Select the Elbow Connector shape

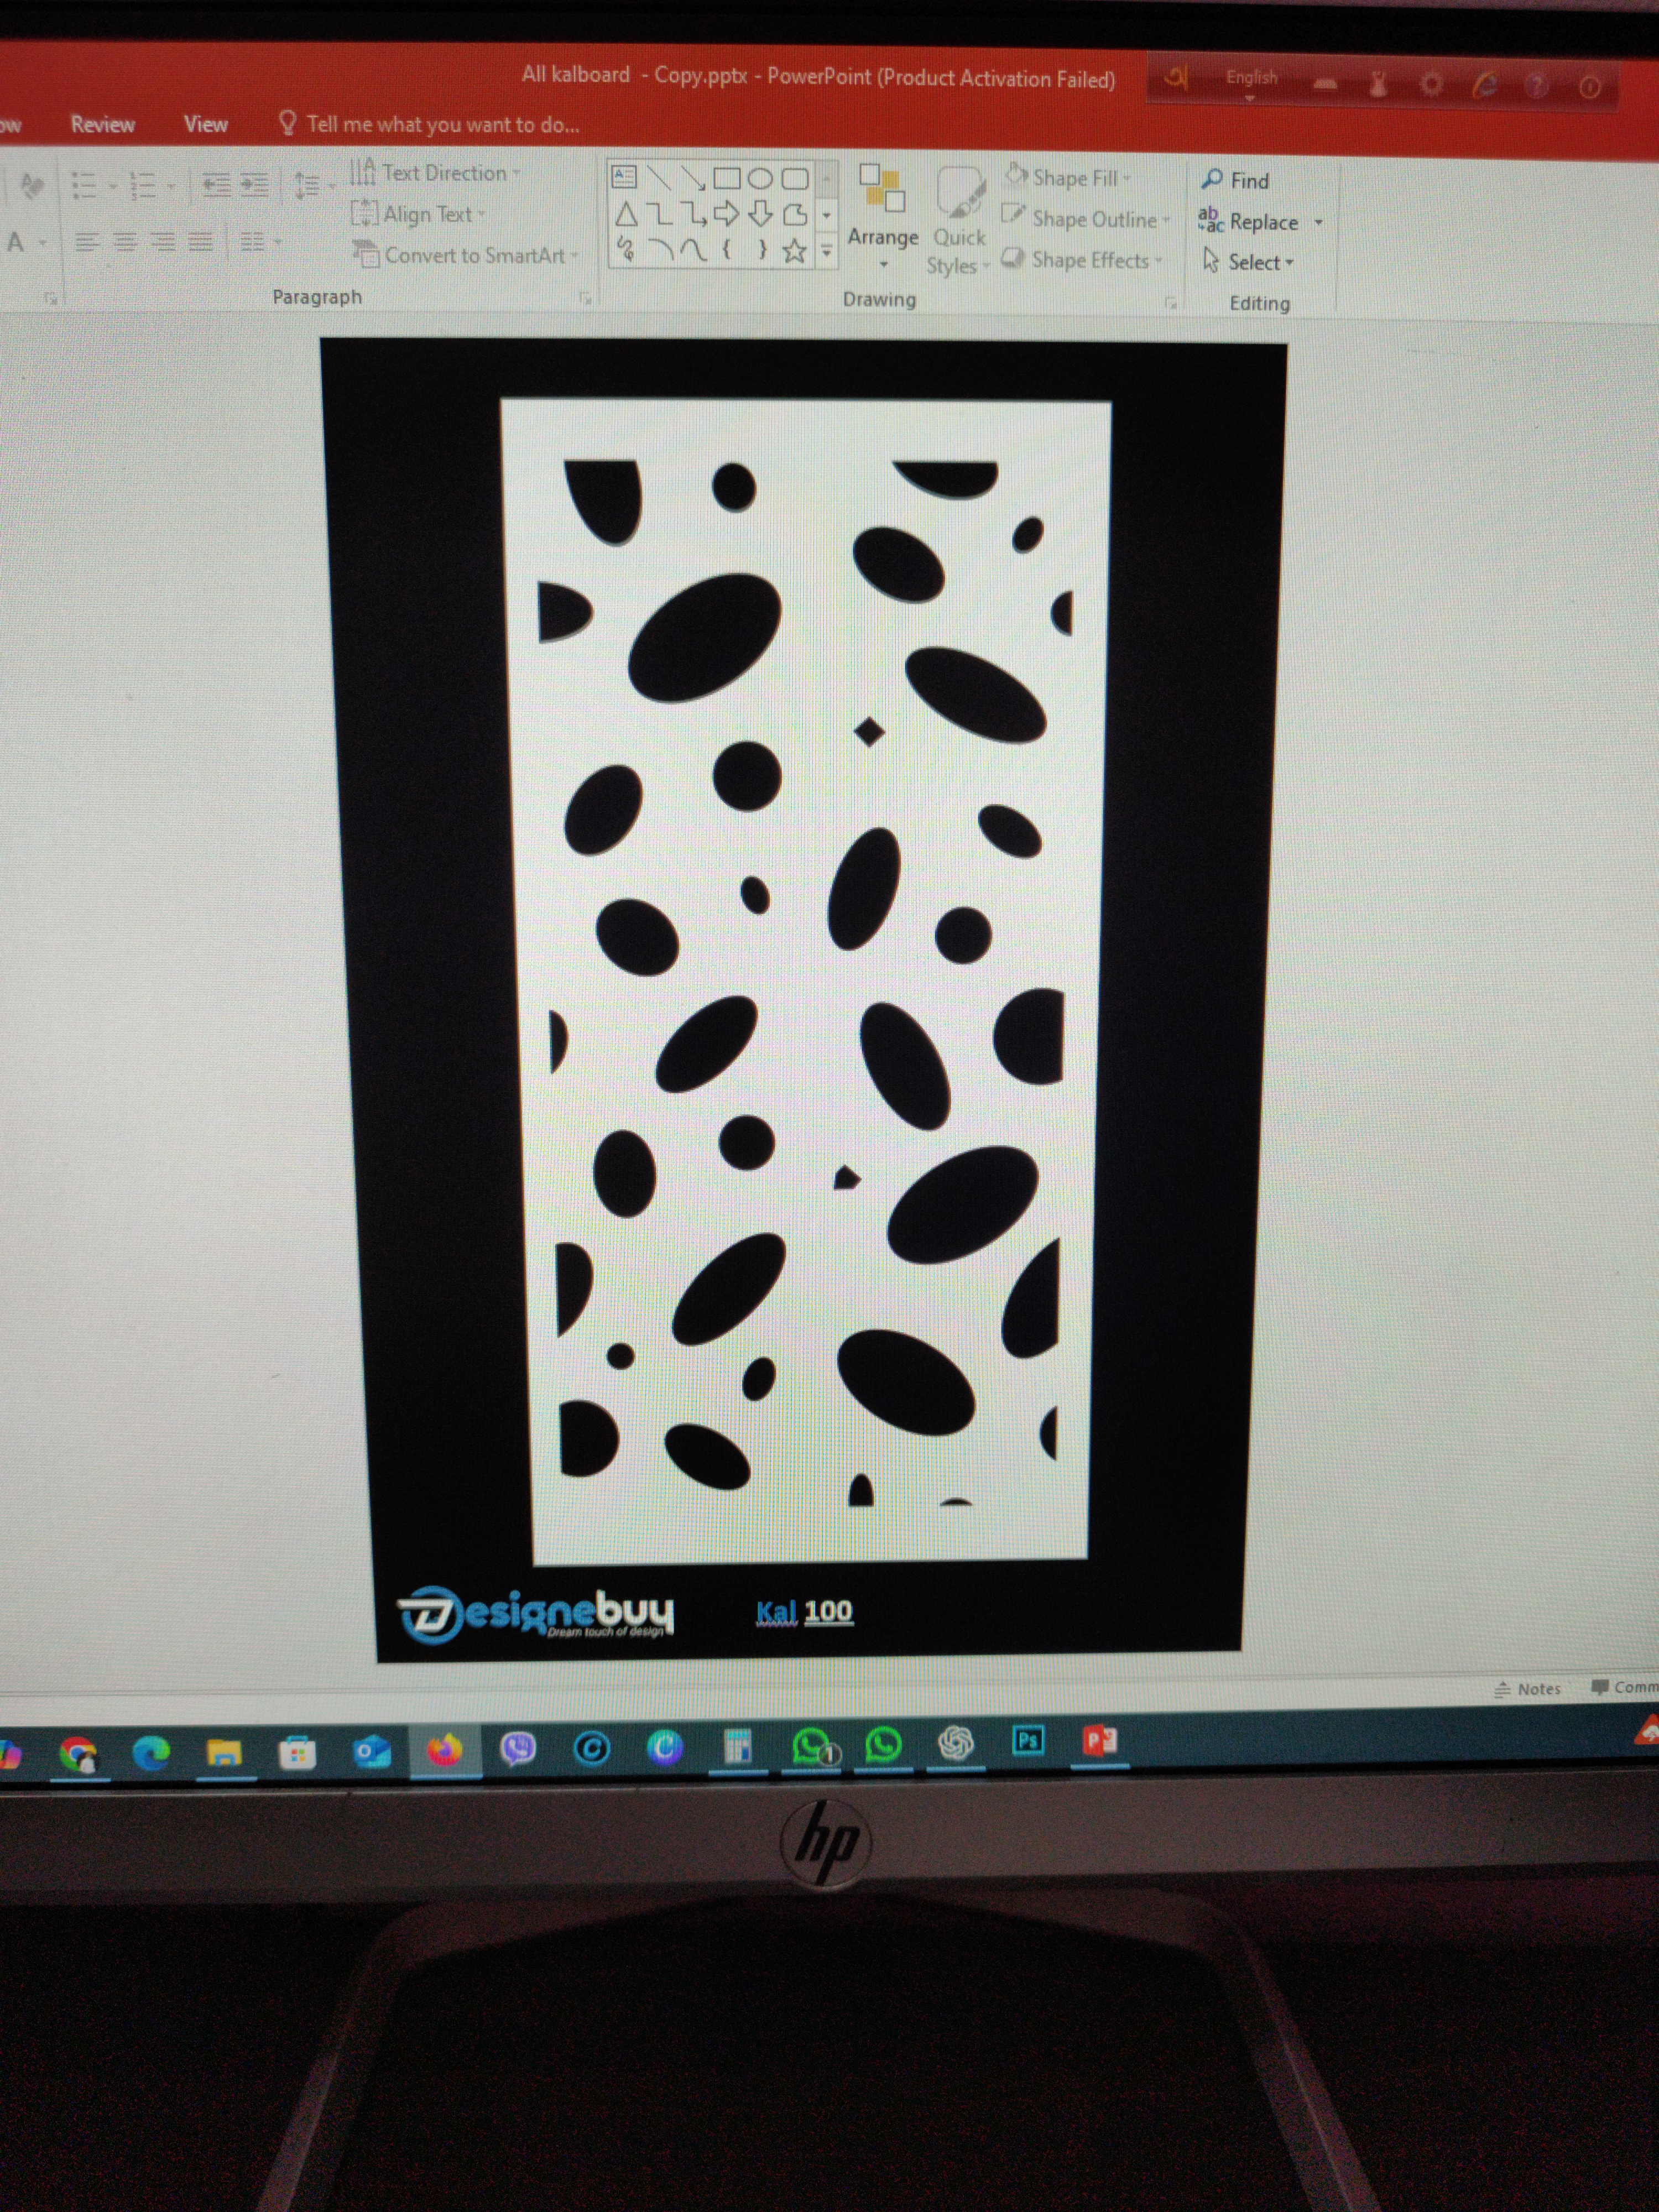(x=659, y=214)
